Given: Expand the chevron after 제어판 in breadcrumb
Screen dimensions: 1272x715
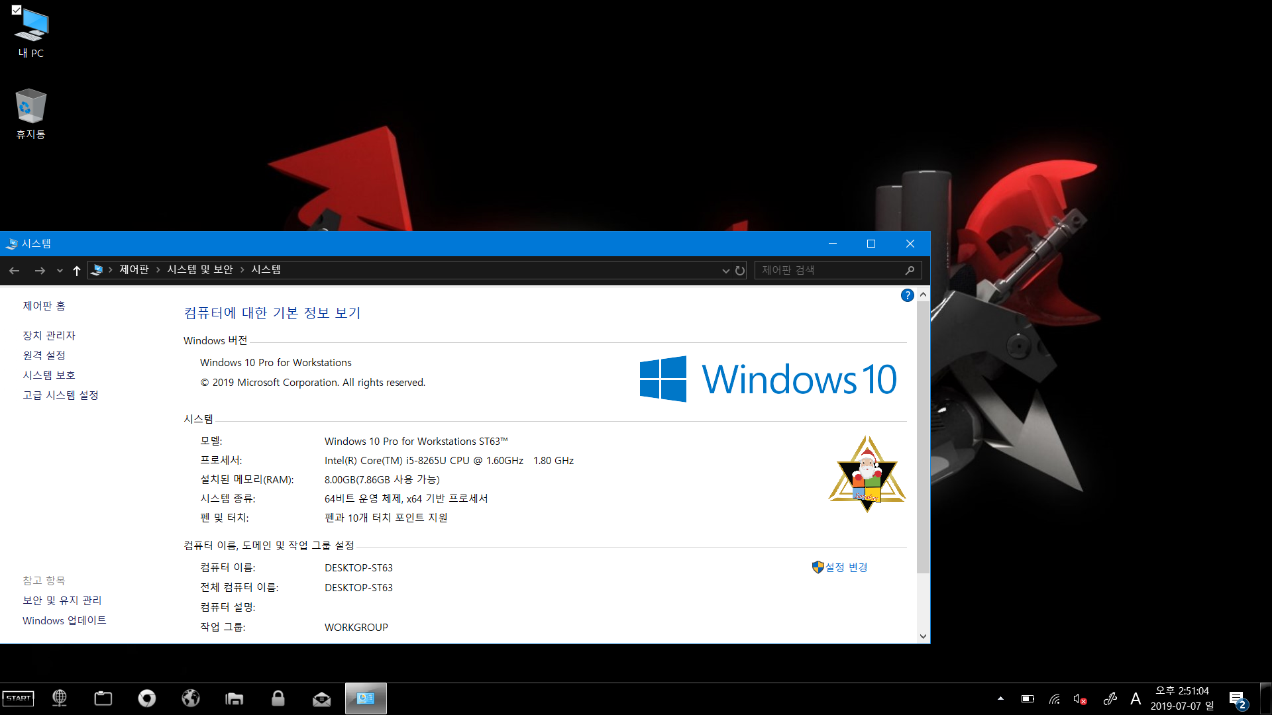Looking at the screenshot, I should point(158,269).
